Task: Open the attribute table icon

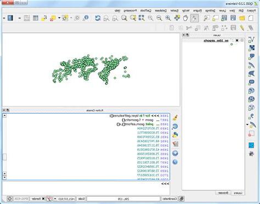Action: [x=36, y=18]
